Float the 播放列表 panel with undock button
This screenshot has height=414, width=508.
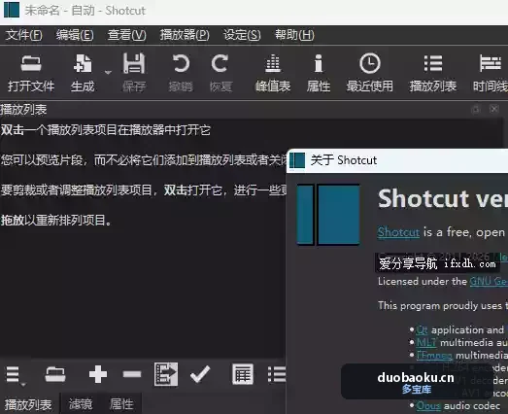tap(476, 109)
